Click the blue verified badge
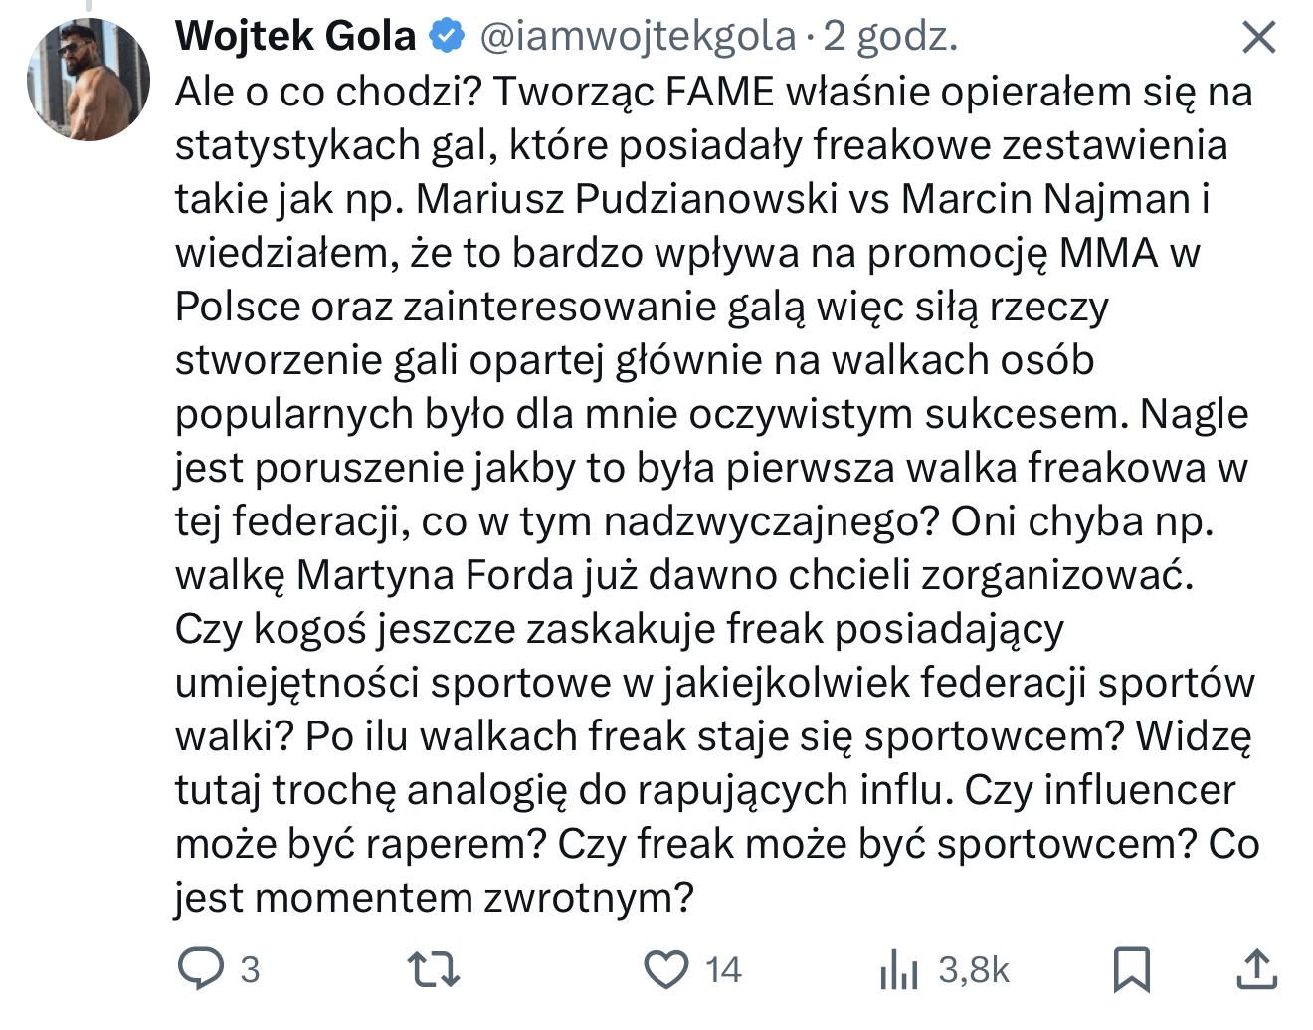 (447, 37)
